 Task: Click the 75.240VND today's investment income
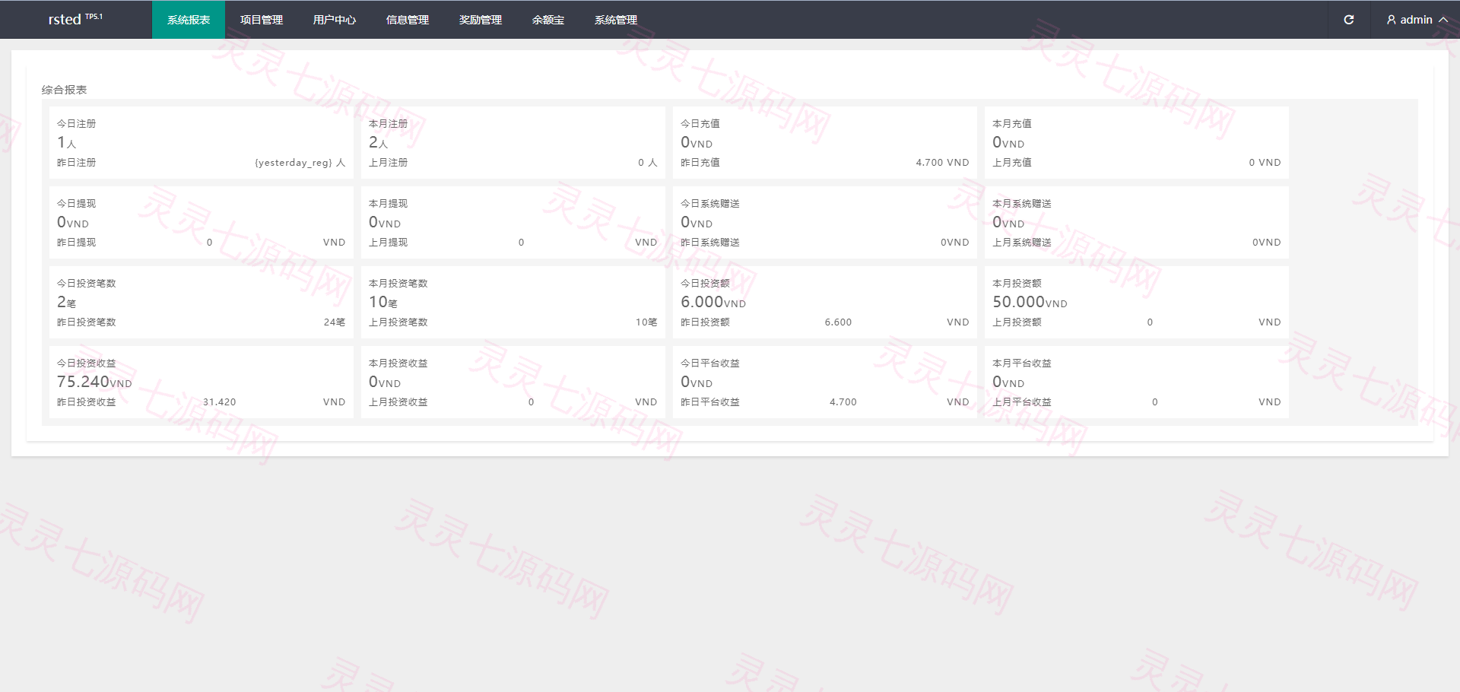coord(94,382)
